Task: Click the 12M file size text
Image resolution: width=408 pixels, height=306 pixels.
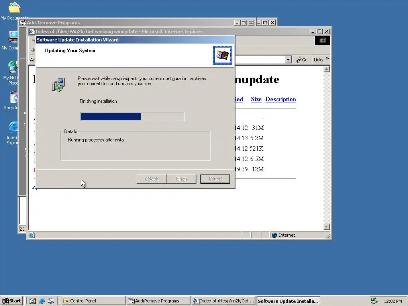Action: (x=258, y=169)
